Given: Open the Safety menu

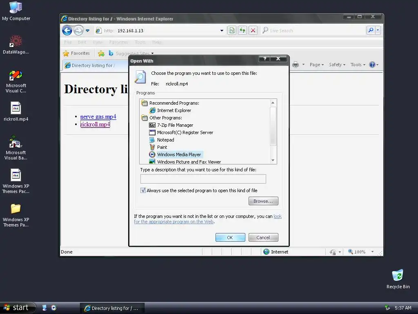Looking at the screenshot, I should click(337, 65).
